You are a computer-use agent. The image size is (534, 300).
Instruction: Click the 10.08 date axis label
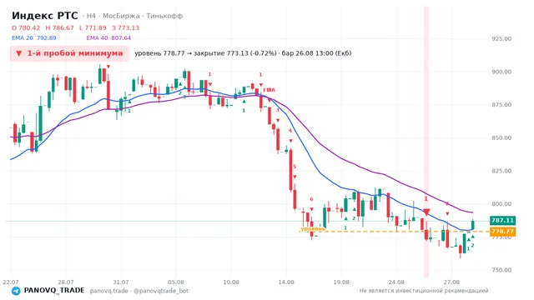click(x=231, y=282)
